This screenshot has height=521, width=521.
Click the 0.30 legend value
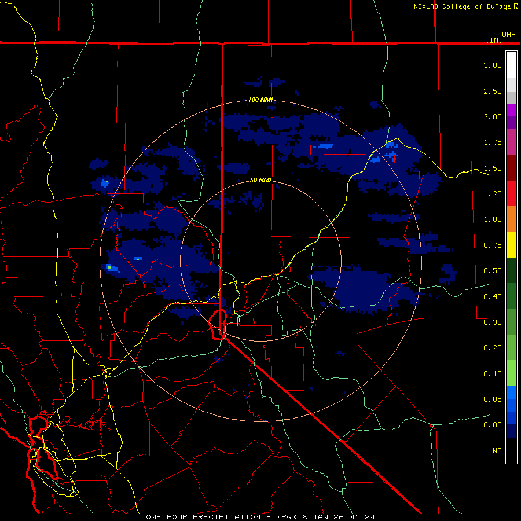(x=493, y=322)
